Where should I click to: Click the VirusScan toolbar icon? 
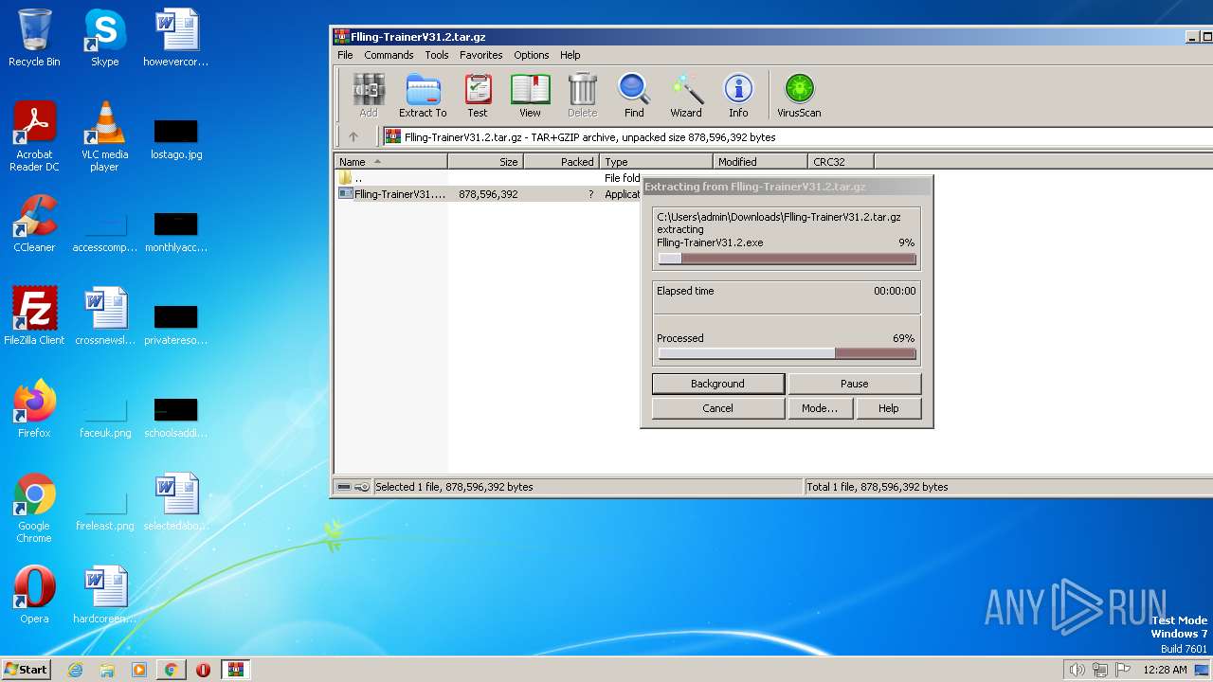pyautogui.click(x=799, y=96)
